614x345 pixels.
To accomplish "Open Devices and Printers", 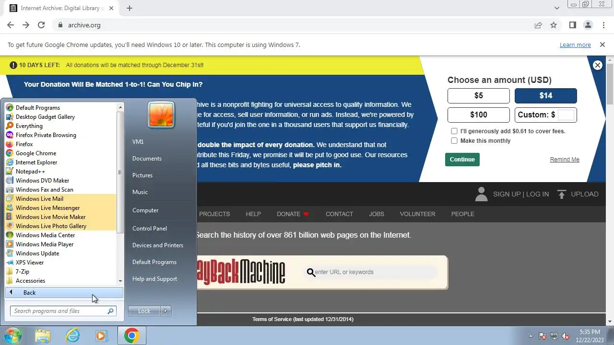I will point(158,245).
